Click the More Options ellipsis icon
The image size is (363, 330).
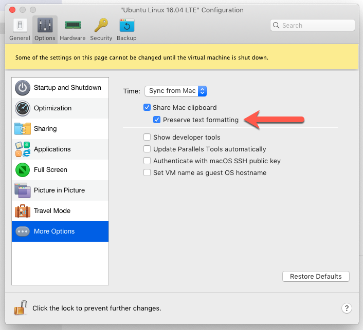click(23, 231)
